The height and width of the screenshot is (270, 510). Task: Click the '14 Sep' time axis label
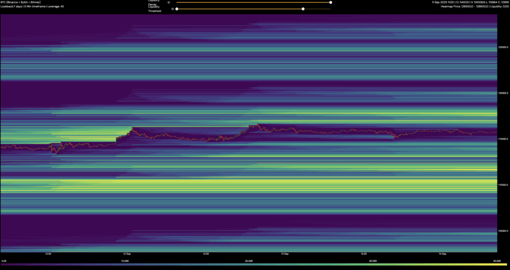[x=442, y=254]
